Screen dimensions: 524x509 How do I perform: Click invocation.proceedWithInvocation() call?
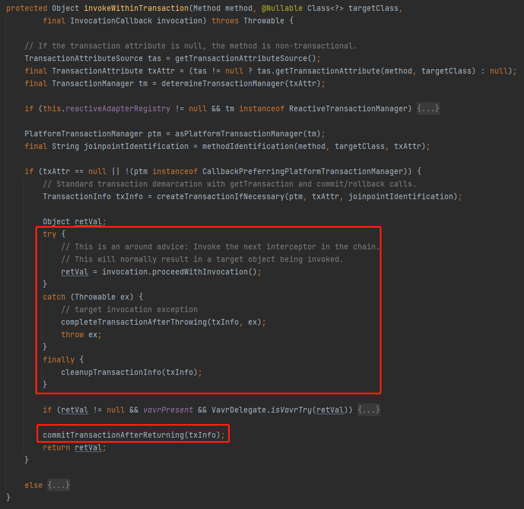pyautogui.click(x=180, y=272)
